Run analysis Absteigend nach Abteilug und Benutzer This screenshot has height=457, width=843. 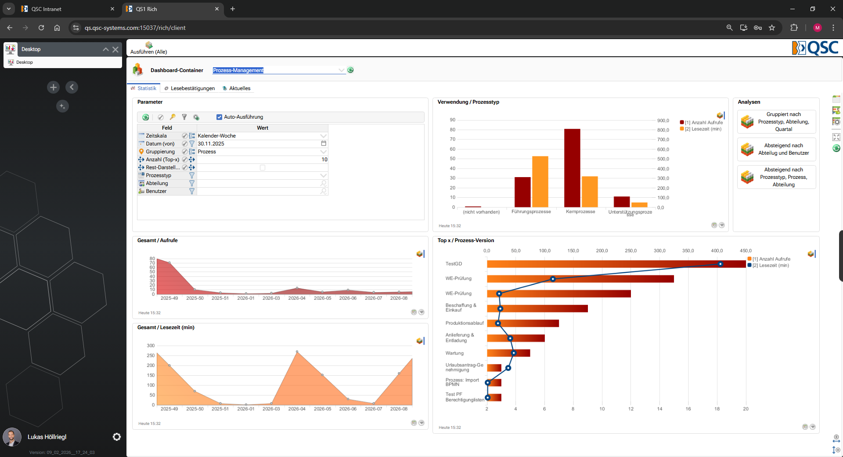[776, 149]
